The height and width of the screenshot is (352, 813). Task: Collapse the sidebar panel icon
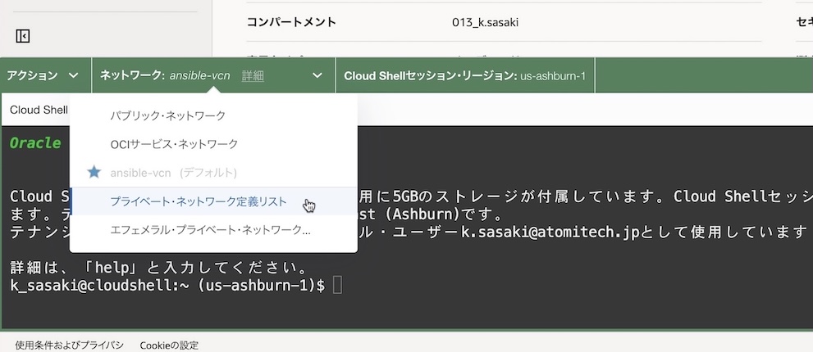coord(22,36)
